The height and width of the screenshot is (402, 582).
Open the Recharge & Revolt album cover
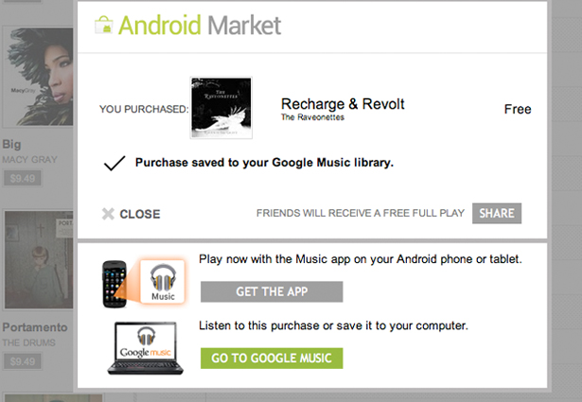click(221, 108)
